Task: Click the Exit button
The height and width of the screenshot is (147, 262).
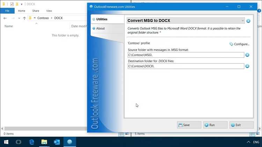Action: click(x=241, y=125)
